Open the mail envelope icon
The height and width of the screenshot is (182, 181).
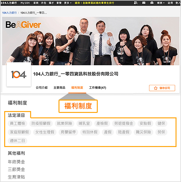click(x=144, y=3)
